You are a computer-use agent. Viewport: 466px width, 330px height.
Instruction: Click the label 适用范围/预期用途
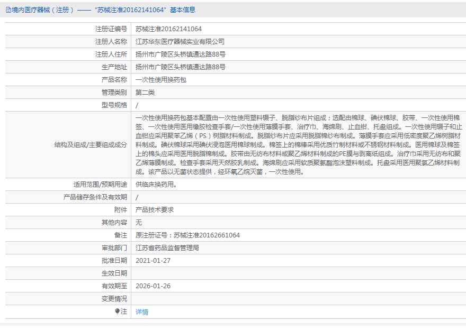pos(101,185)
